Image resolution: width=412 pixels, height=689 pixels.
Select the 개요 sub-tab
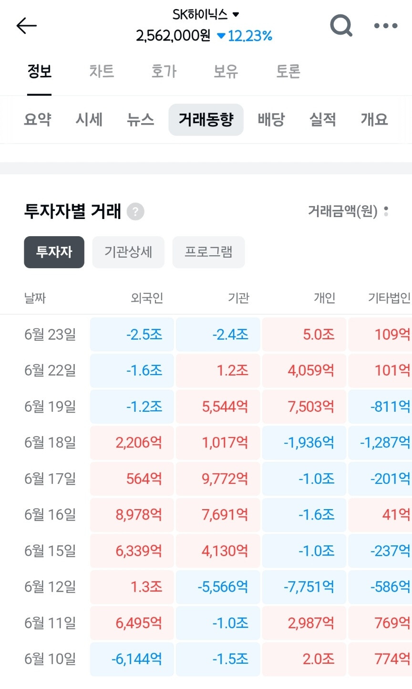point(374,119)
